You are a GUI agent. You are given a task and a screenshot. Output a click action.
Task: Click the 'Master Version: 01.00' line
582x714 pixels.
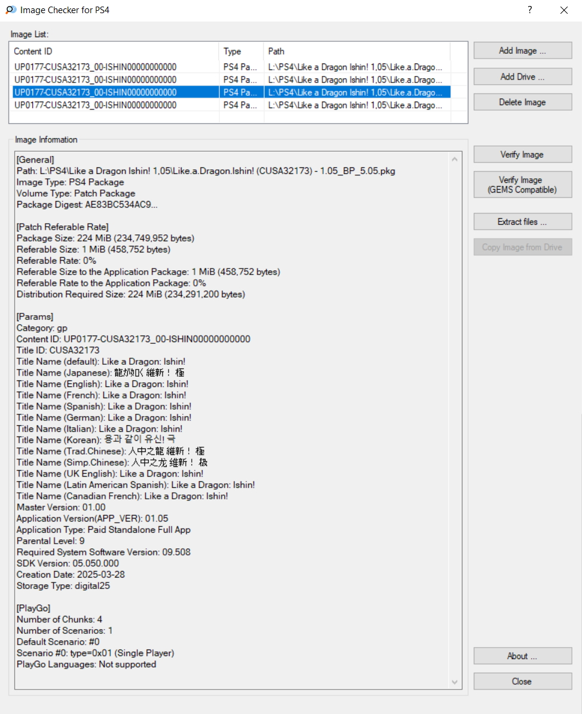click(61, 507)
